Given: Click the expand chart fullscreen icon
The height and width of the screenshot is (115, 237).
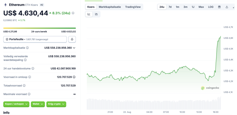Looking at the screenshot, I should (234, 7).
